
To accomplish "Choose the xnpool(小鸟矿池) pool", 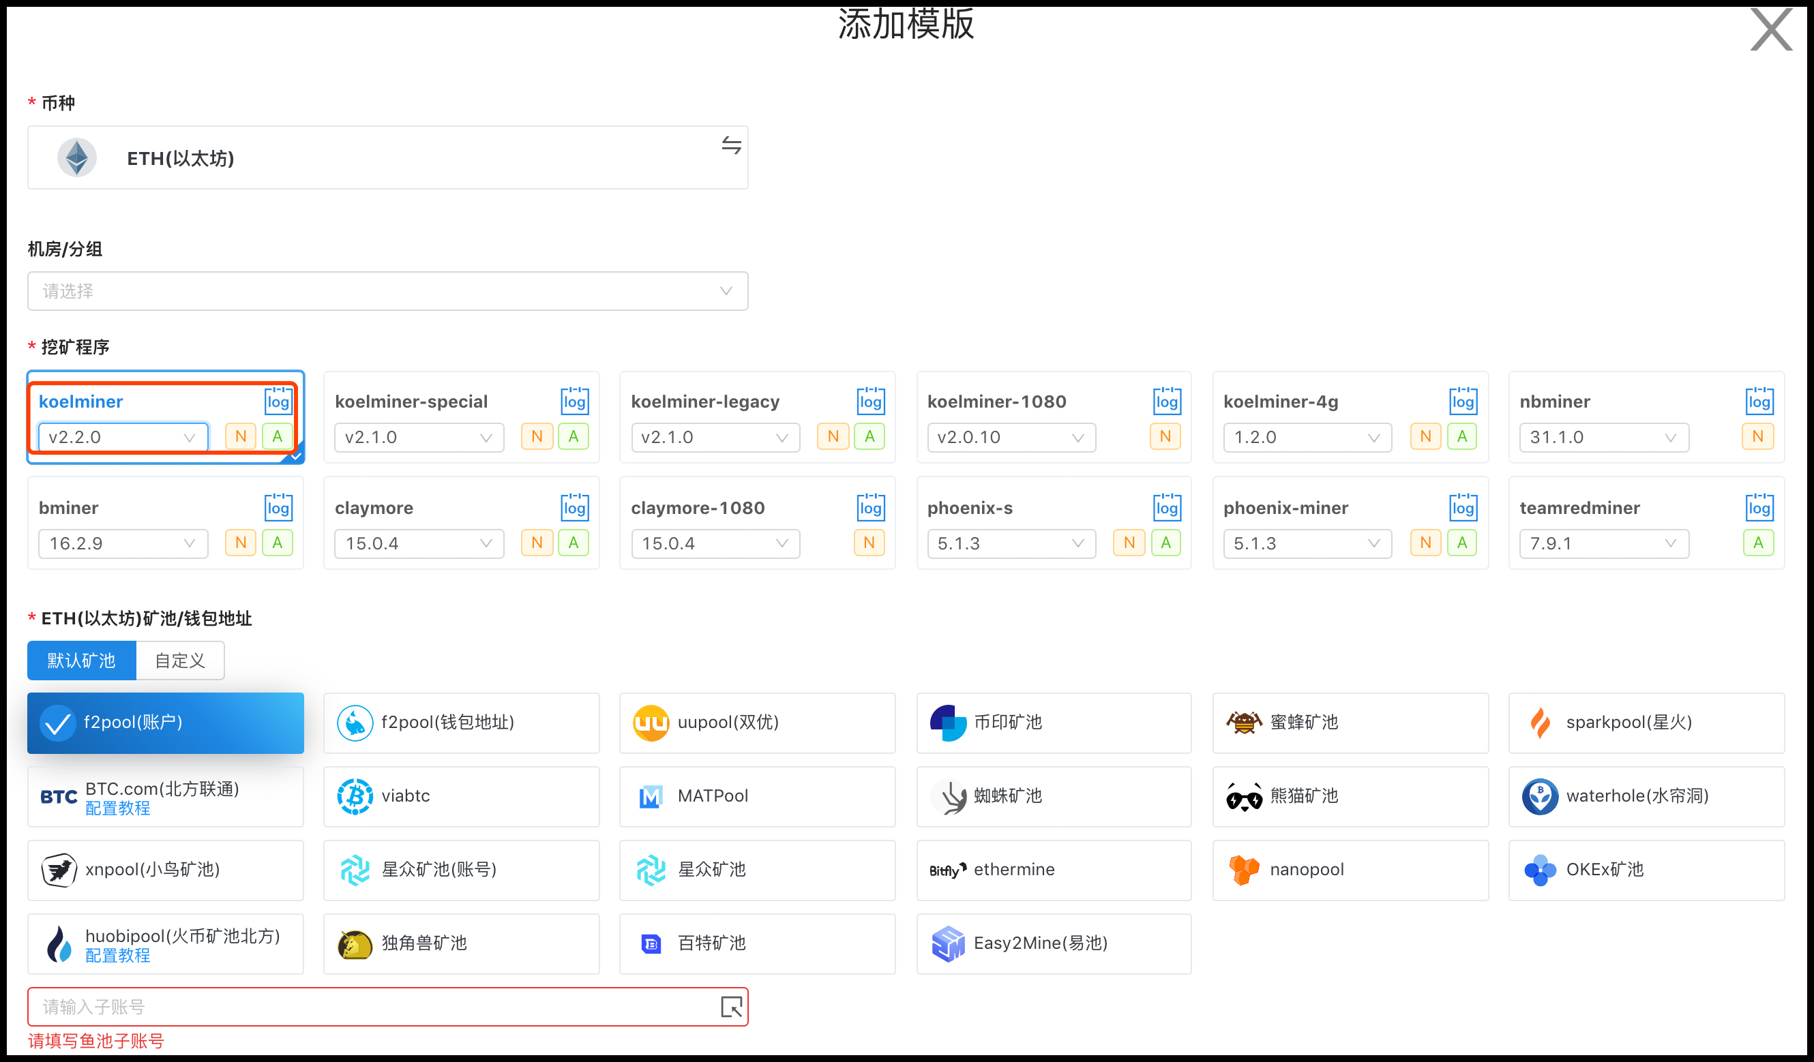I will [166, 870].
